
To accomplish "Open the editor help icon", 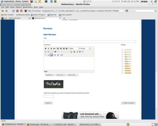I will pos(80,52).
